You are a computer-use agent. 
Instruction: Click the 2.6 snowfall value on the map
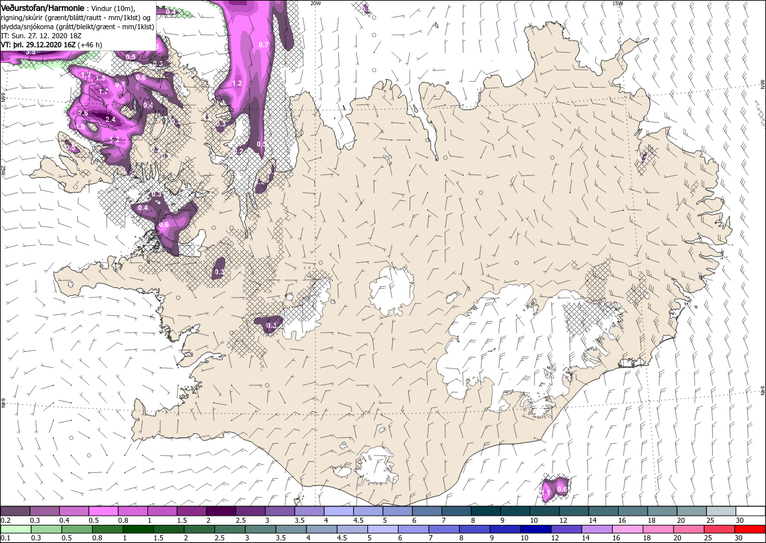83,114
